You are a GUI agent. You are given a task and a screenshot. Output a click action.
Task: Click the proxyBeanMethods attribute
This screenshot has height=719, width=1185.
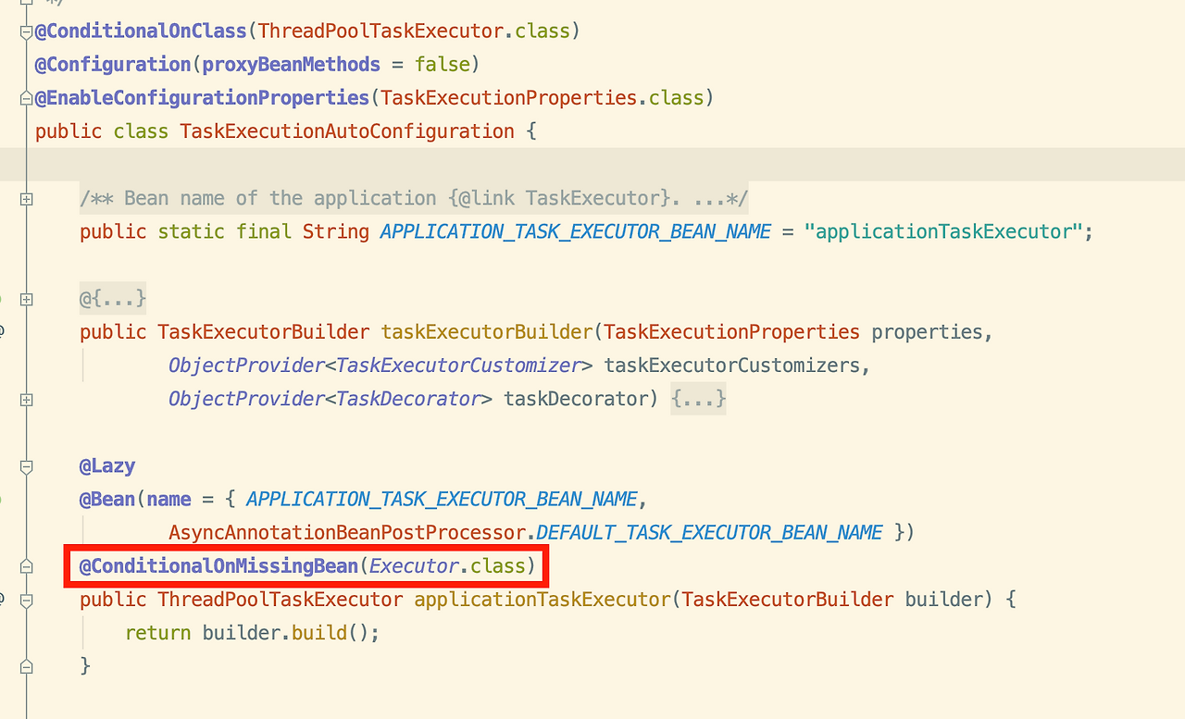pyautogui.click(x=291, y=64)
